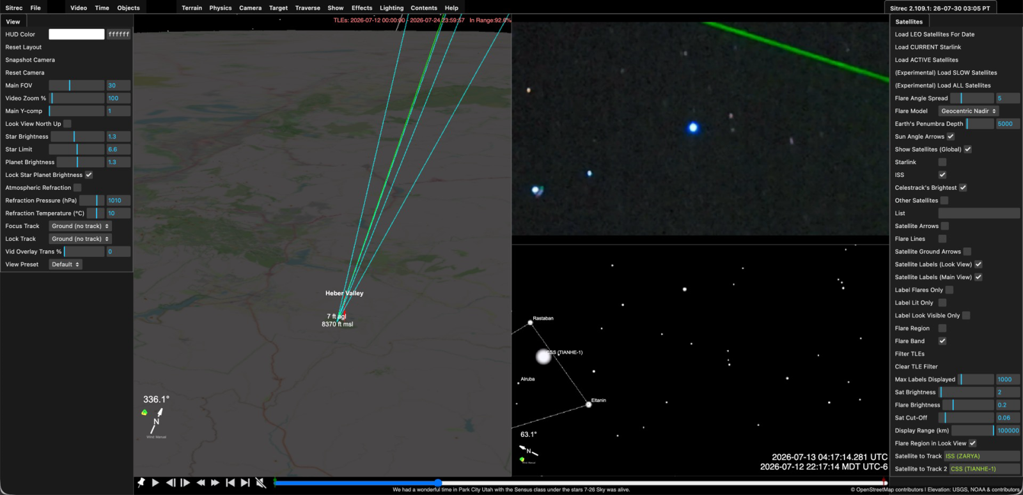
Task: Click the fast forward icon
Action: click(x=215, y=483)
